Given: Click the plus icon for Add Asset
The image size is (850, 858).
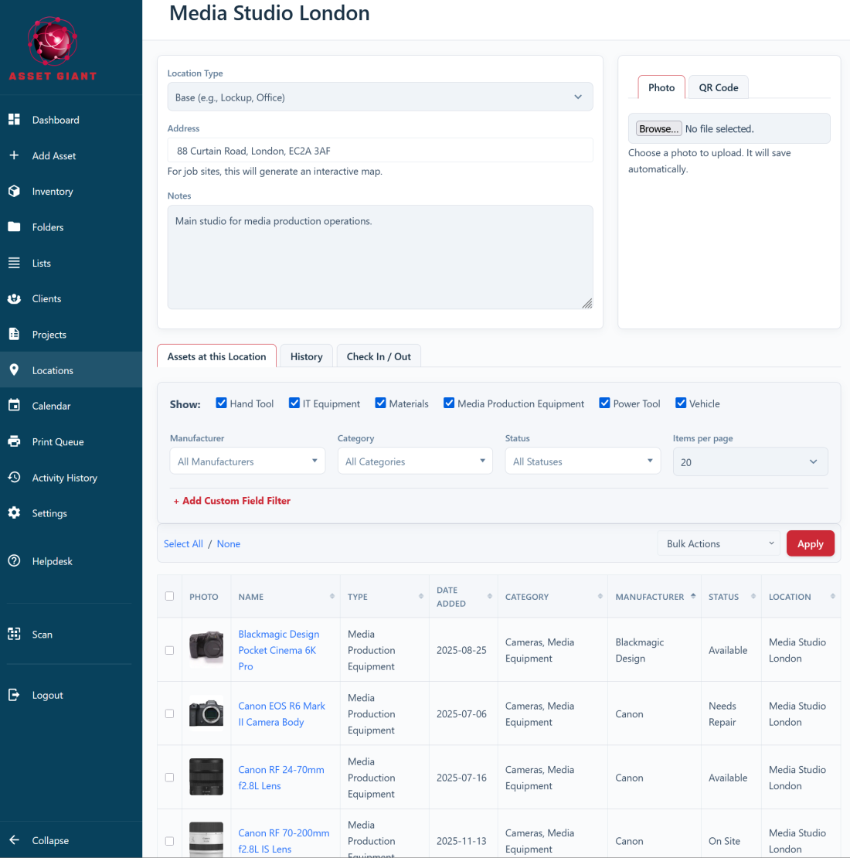Looking at the screenshot, I should [x=14, y=155].
